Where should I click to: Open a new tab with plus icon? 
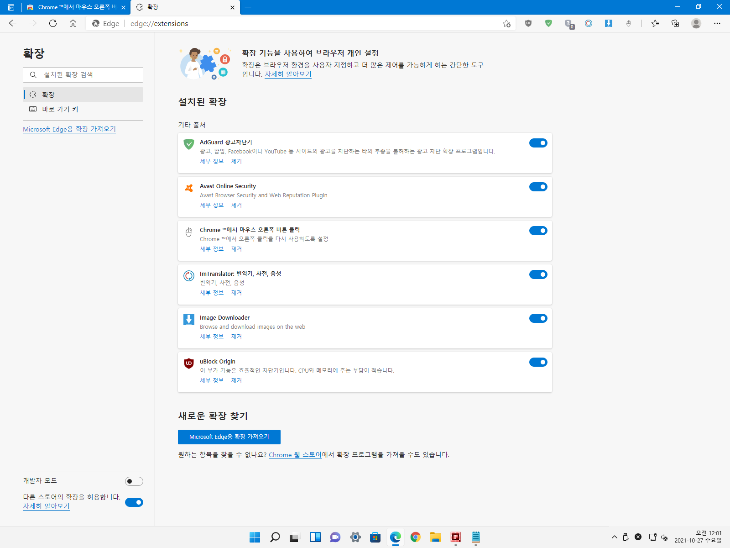coord(248,7)
